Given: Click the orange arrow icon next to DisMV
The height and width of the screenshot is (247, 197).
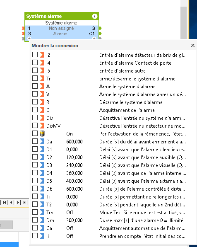Looking at the screenshot, I should pos(42,126).
